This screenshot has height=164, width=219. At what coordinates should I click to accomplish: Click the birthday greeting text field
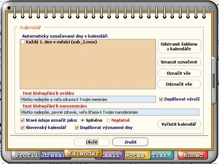point(109,112)
